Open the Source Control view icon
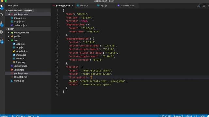209x117 pixels. point(1,24)
